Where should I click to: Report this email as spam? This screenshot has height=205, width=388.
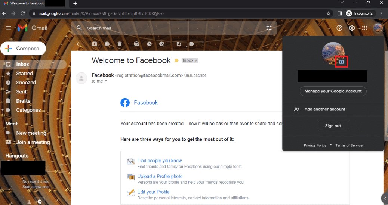tap(107, 44)
